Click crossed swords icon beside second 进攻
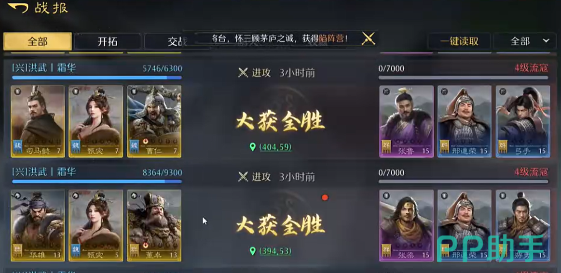Screen dimensions: 561x273 [x=243, y=177]
